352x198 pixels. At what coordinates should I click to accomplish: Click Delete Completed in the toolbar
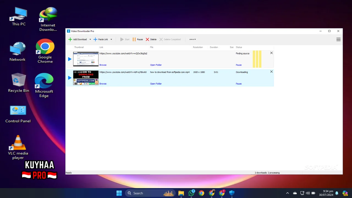point(170,39)
